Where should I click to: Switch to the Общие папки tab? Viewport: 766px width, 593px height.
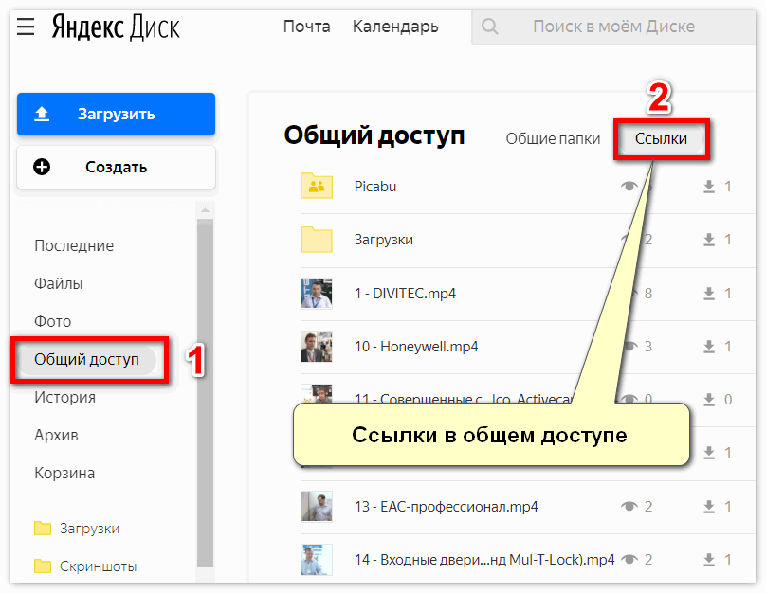click(x=553, y=139)
